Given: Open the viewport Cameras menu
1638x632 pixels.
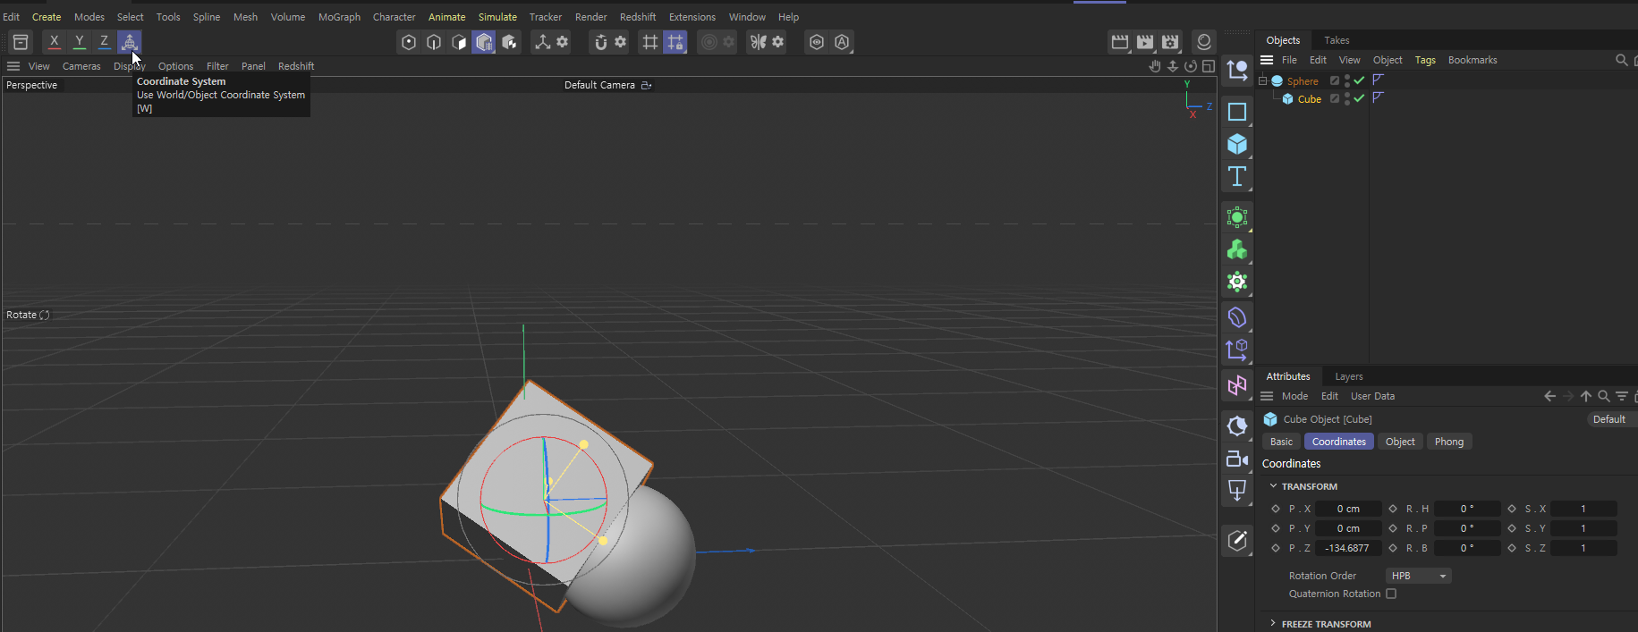Looking at the screenshot, I should pos(81,66).
